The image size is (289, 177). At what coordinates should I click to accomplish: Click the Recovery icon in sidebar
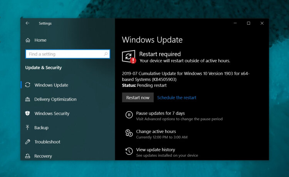tap(28, 156)
